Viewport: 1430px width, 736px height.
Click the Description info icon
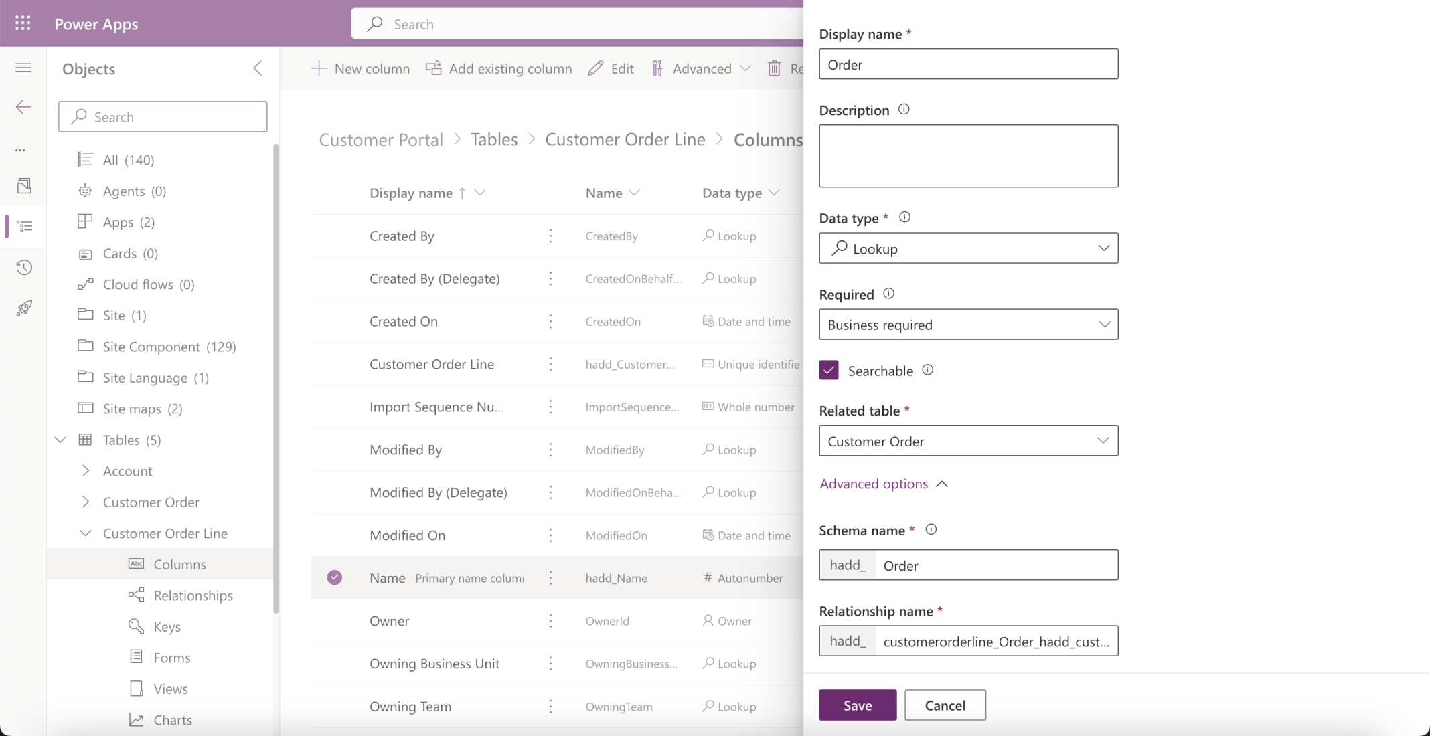coord(904,110)
